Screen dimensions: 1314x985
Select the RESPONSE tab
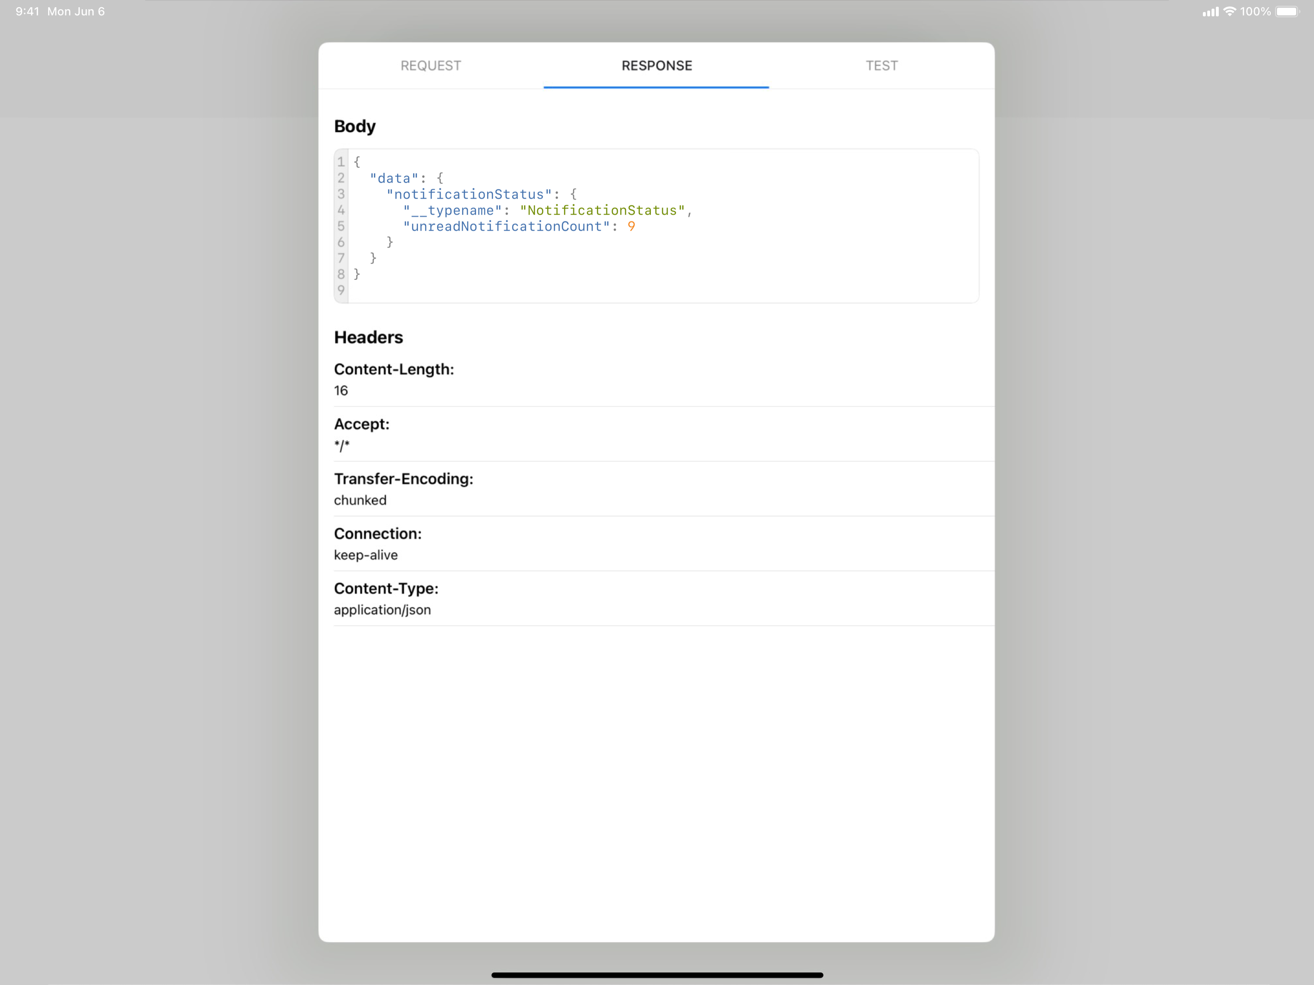[657, 65]
